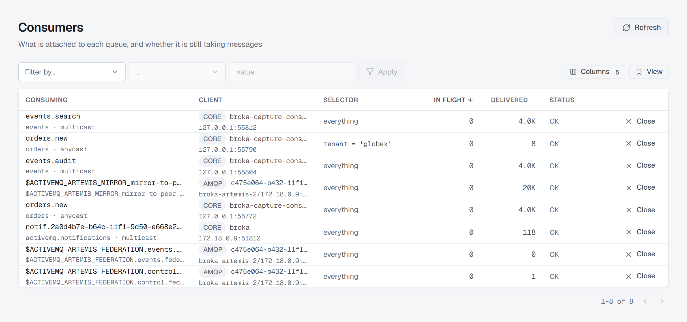Click the funnel Apply filter icon
This screenshot has height=322, width=687.
370,72
